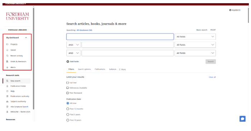Screen dimensions: 251x131
Task: Check the Peer Reviewed checkbox
Action: 68,93
